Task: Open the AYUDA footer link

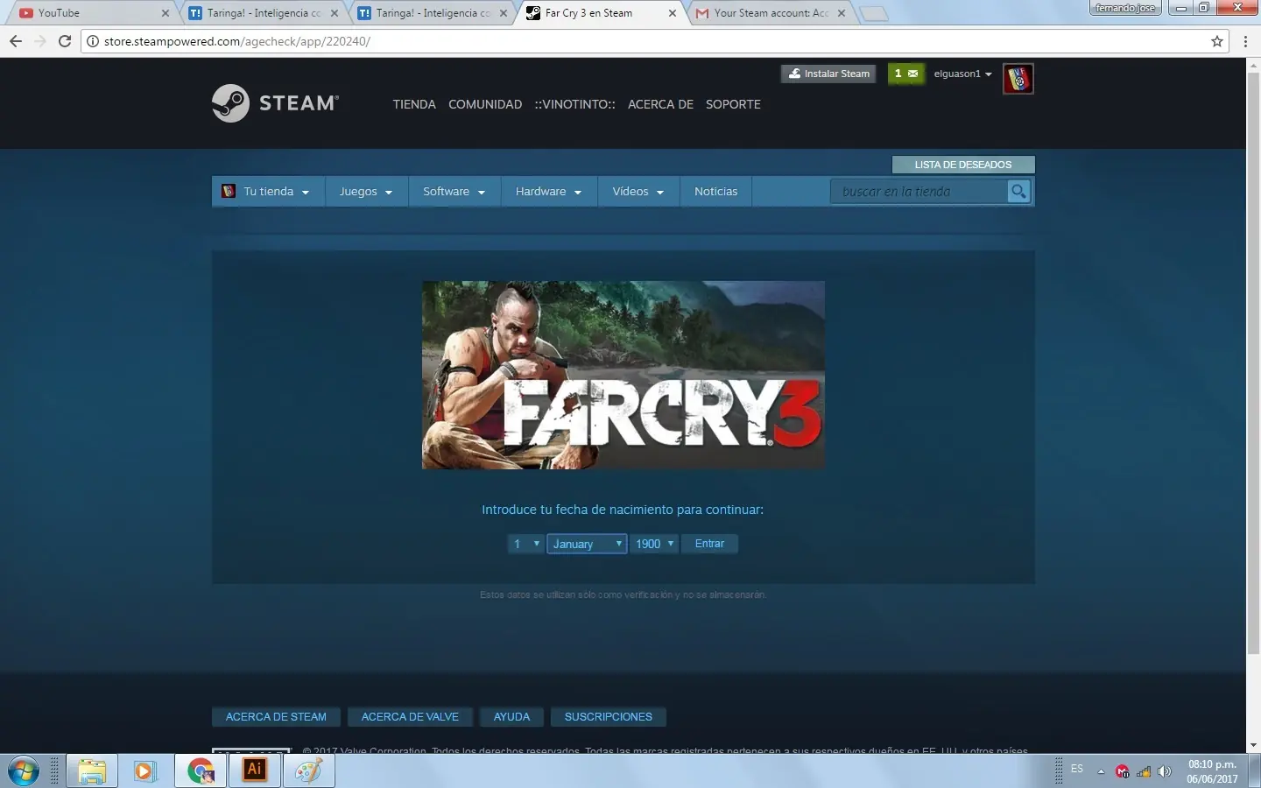Action: coord(511,717)
